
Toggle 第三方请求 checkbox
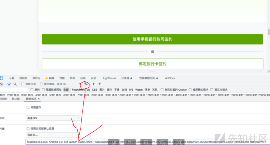[x=212, y=90]
